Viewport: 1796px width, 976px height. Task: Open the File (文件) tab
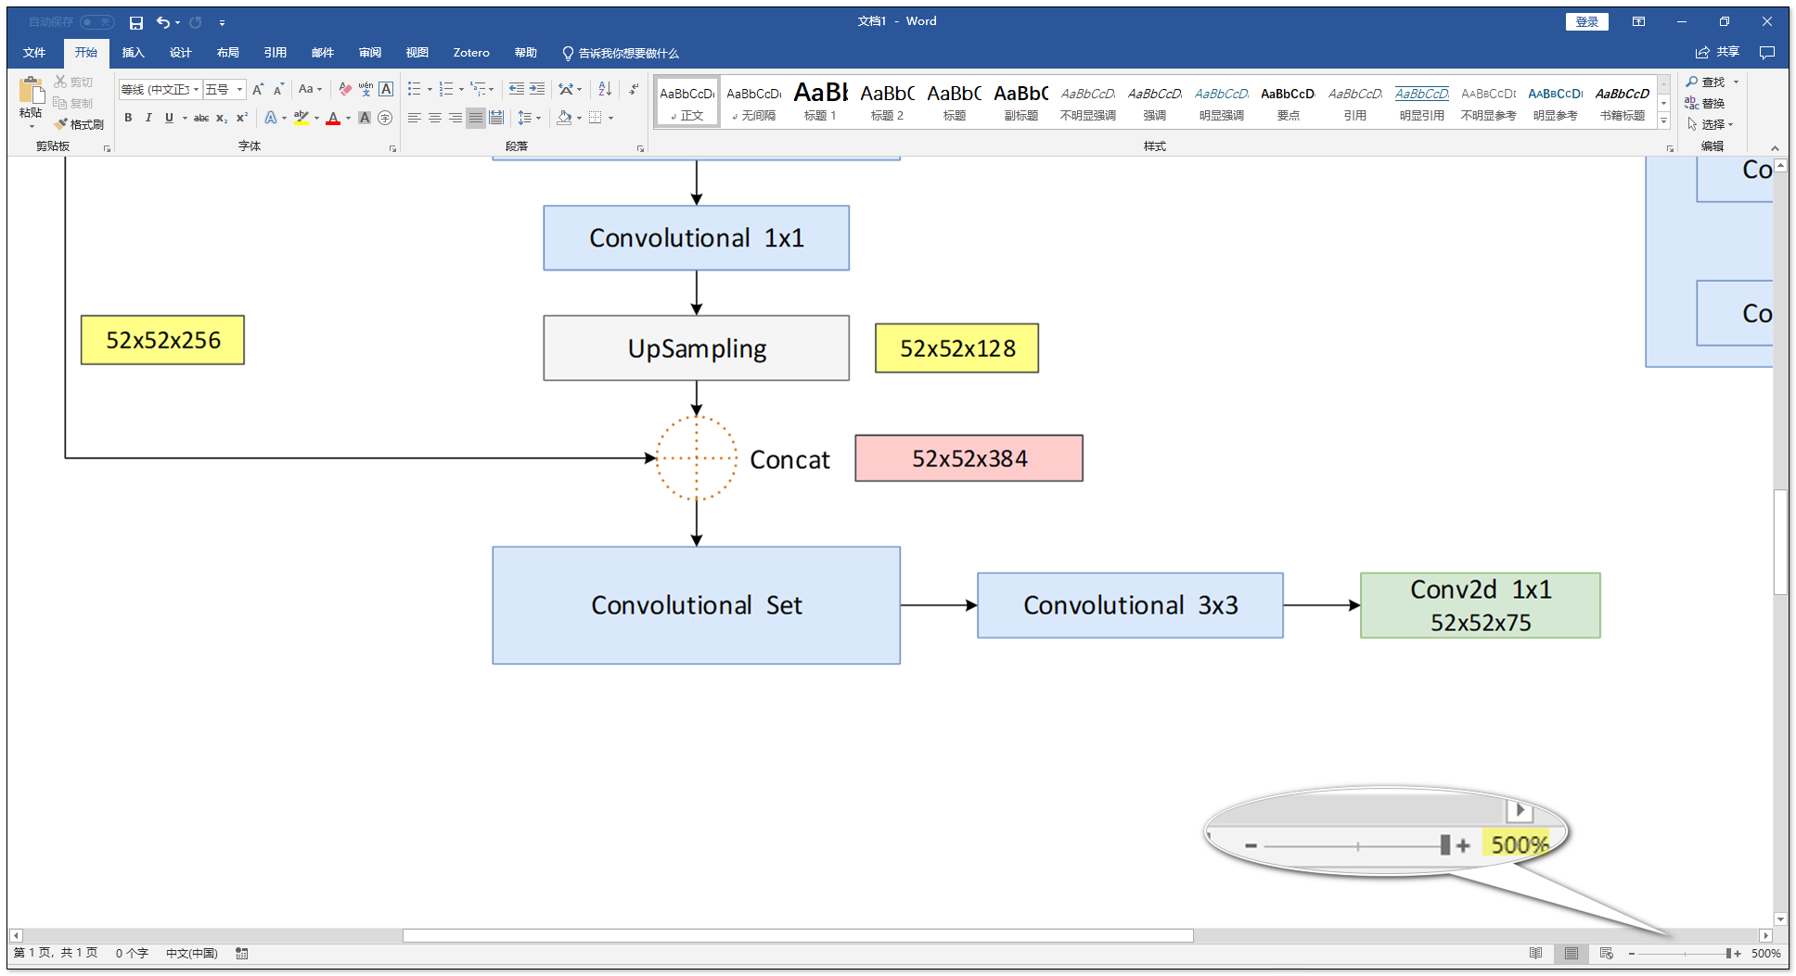34,53
